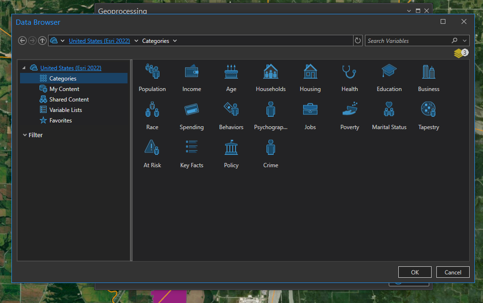Expand the Categories path dropdown

pos(175,40)
